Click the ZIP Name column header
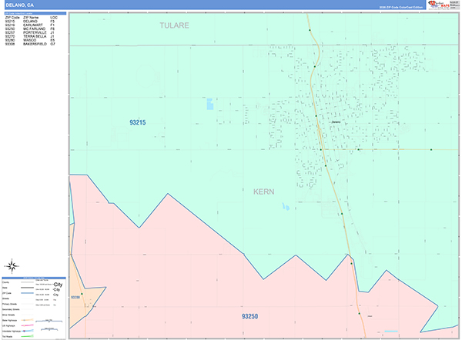This screenshot has height=340, width=462. [x=31, y=18]
